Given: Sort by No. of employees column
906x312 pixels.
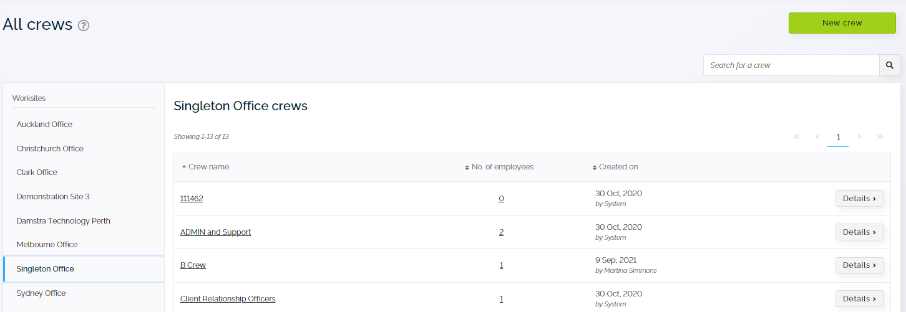Looking at the screenshot, I should 499,167.
